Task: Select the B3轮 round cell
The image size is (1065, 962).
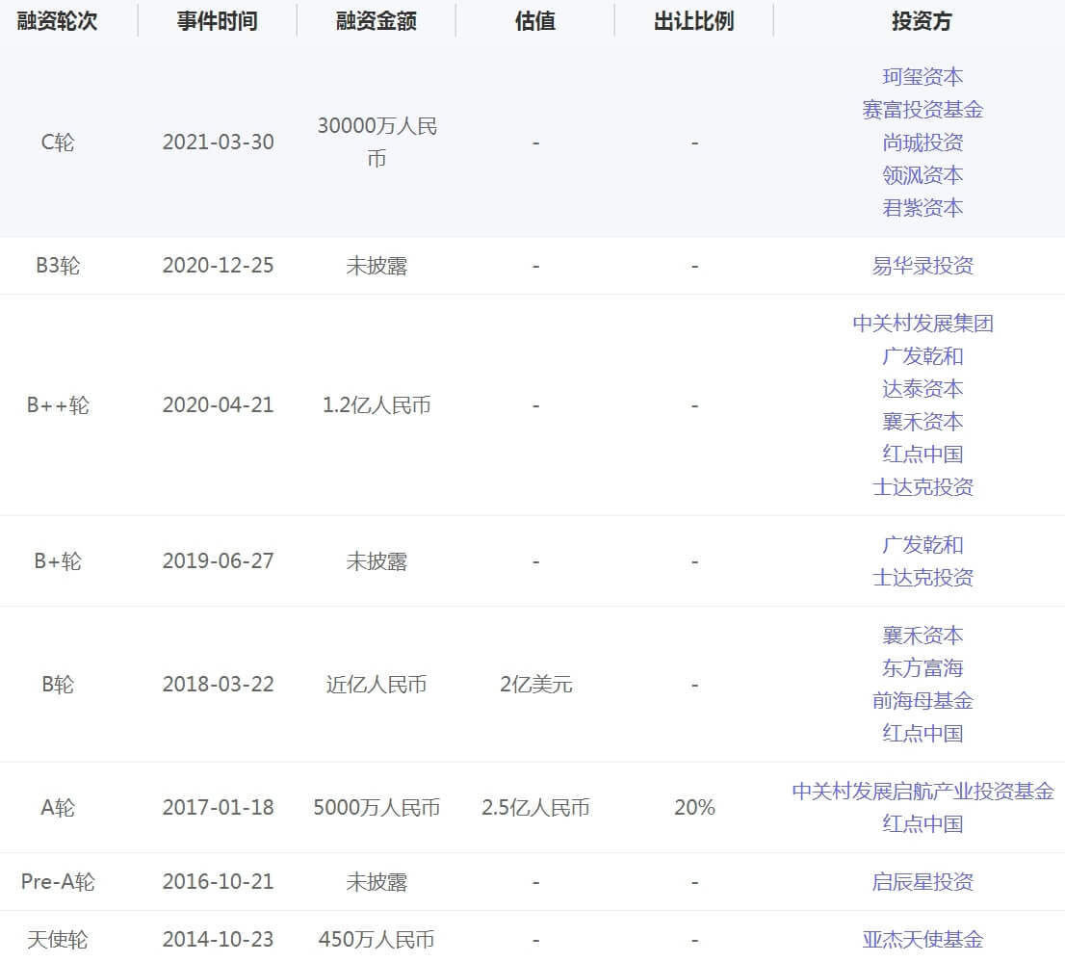Action: (x=58, y=266)
